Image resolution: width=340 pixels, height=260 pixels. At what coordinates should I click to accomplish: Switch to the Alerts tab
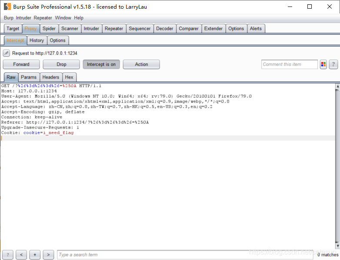[256, 29]
